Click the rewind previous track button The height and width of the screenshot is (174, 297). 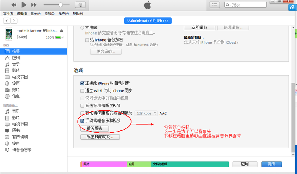coord(14,5)
